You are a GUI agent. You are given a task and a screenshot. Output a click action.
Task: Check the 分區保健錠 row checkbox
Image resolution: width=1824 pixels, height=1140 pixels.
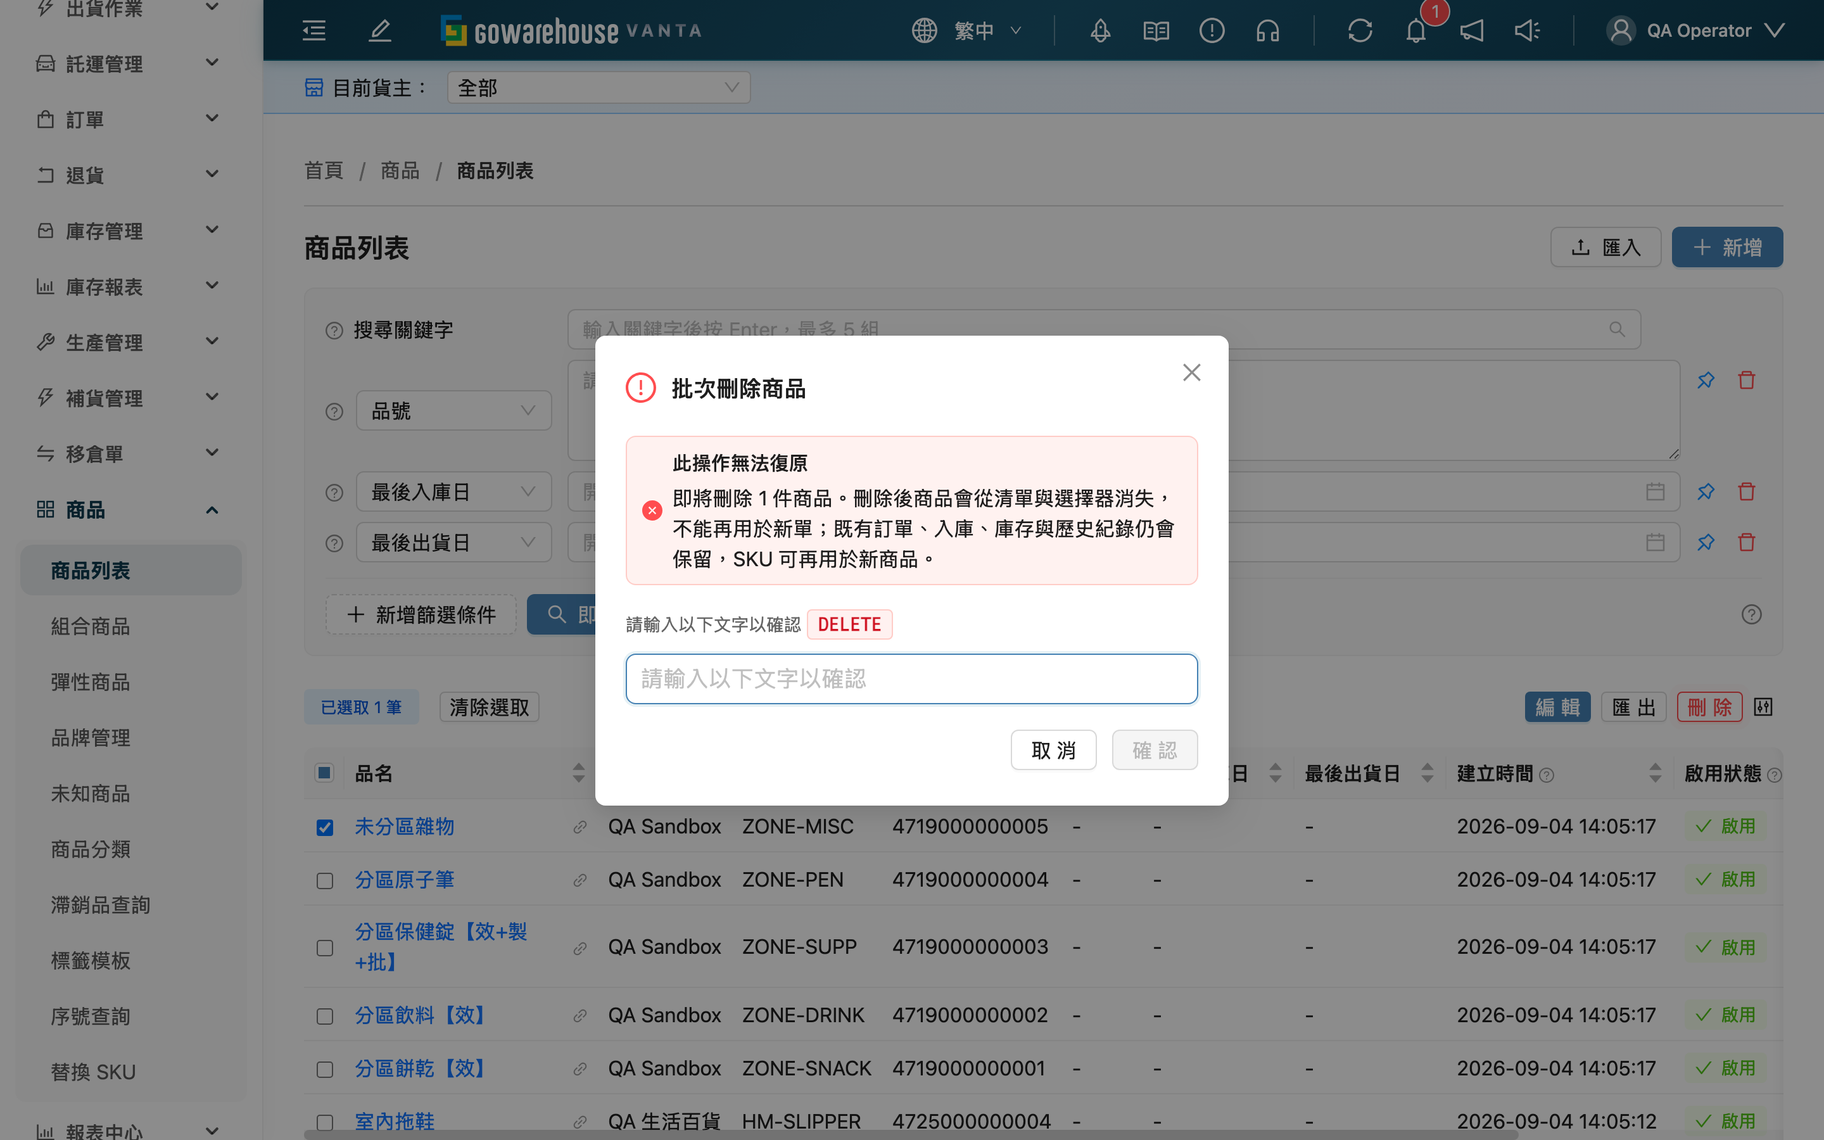click(325, 947)
